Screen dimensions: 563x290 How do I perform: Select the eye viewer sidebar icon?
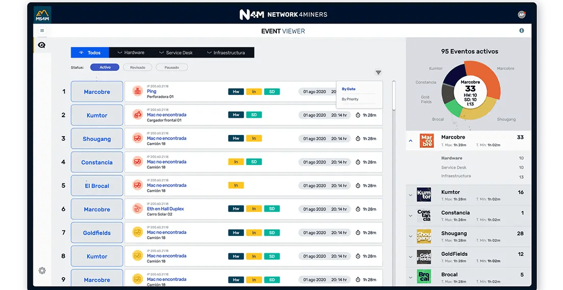tap(42, 45)
